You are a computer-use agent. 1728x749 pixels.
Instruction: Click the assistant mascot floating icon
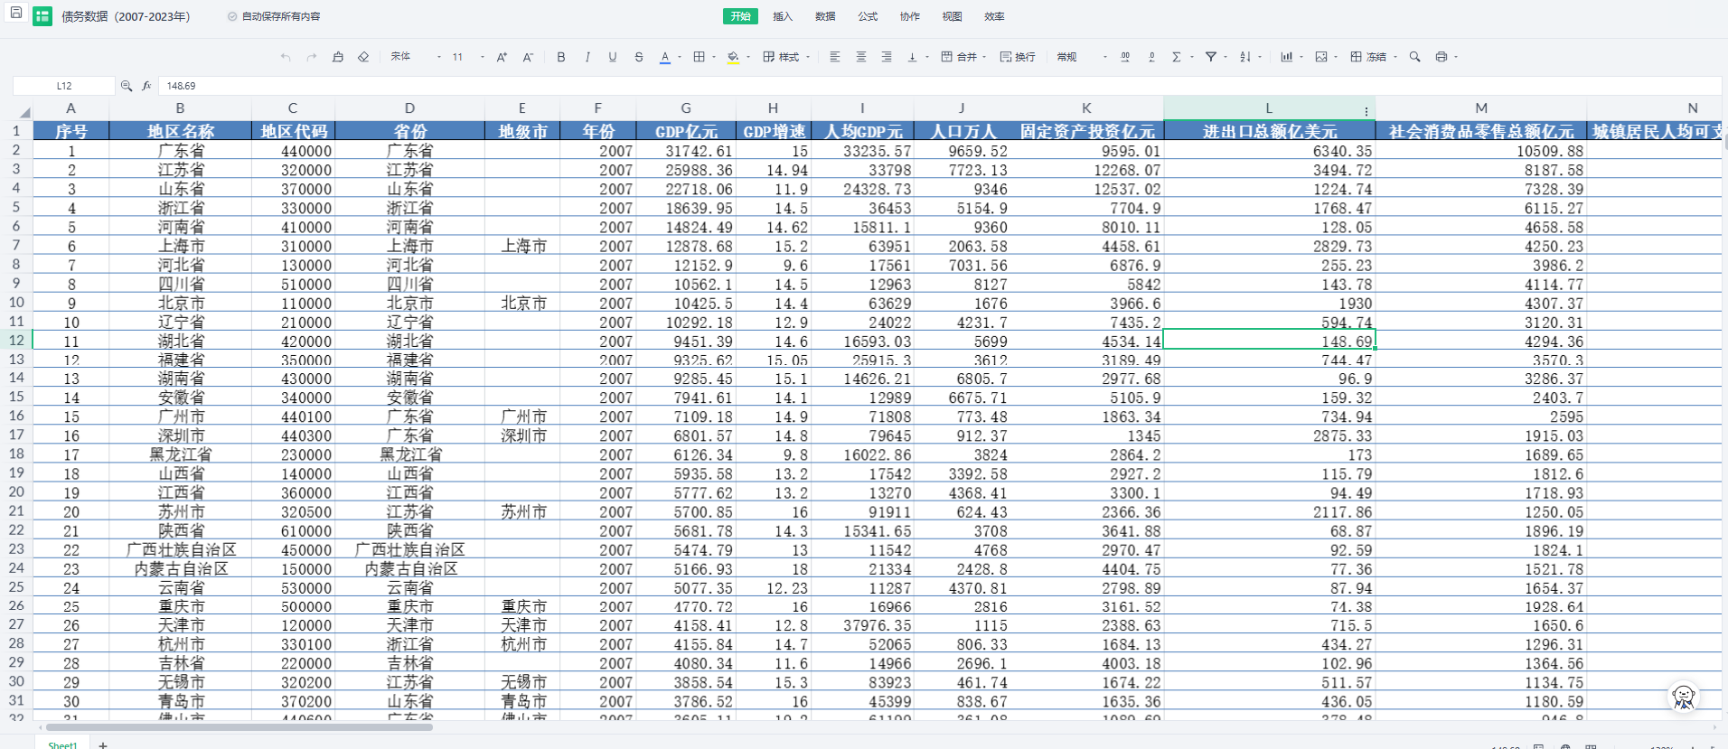pos(1683,697)
